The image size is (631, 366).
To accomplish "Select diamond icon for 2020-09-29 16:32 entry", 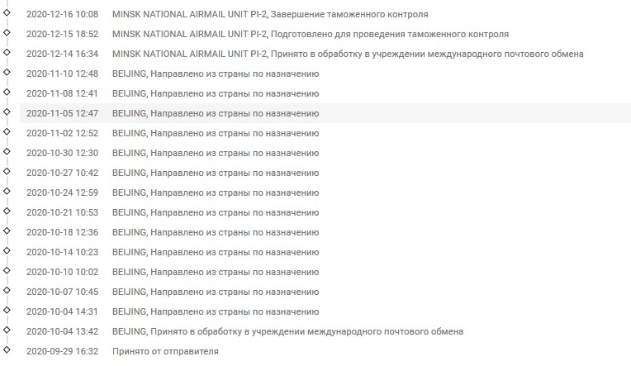I will [x=7, y=349].
